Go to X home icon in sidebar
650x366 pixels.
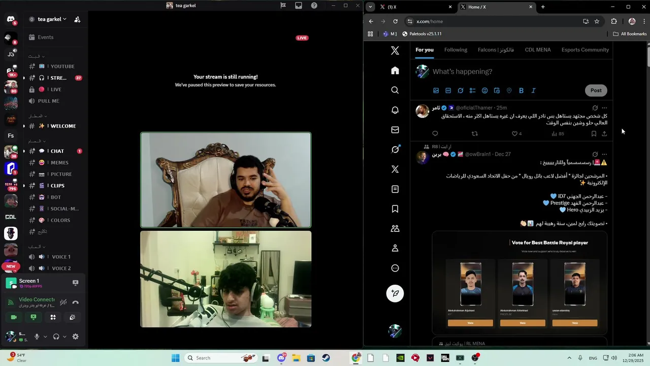coord(395,71)
